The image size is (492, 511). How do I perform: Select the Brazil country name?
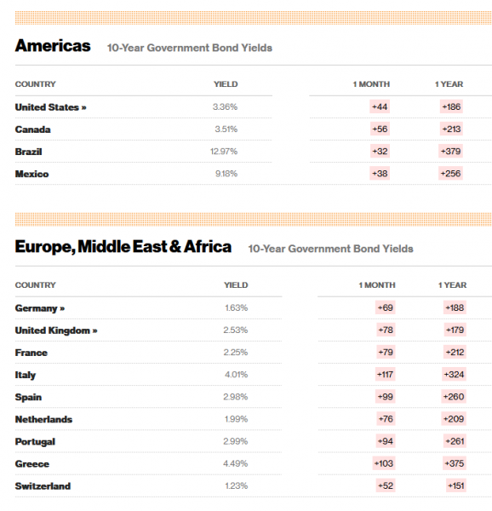tap(28, 152)
